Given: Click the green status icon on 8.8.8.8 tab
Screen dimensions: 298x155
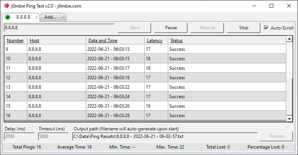Looking at the screenshot, I should point(8,17).
